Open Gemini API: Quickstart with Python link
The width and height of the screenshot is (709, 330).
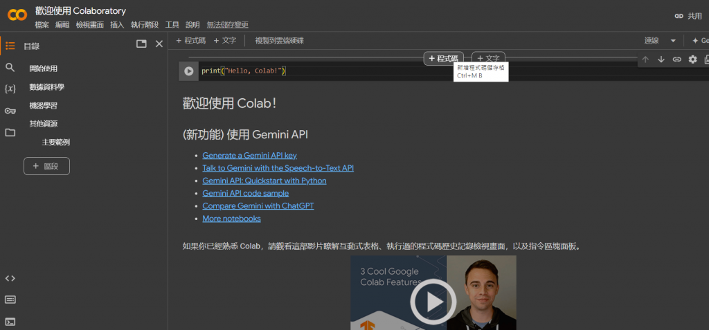264,181
